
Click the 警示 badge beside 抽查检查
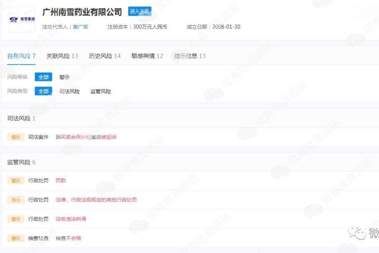tap(16, 238)
